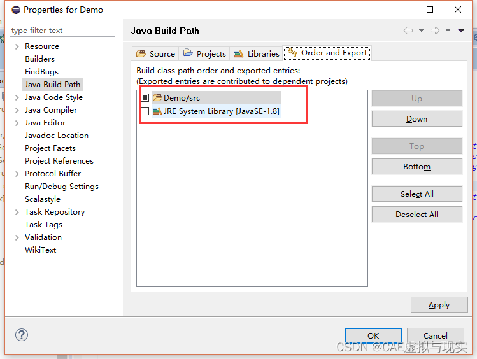The height and width of the screenshot is (359, 477).
Task: Select the Java Compiler label
Action: 51,110
